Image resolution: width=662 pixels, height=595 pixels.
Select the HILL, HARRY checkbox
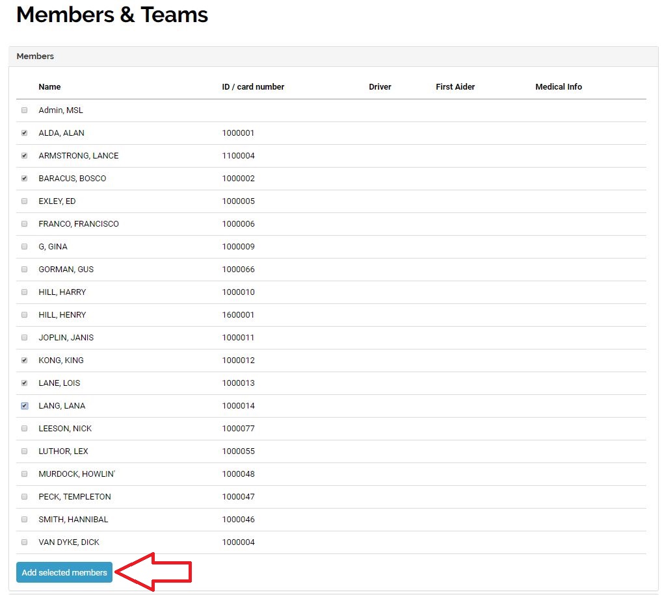tap(25, 292)
